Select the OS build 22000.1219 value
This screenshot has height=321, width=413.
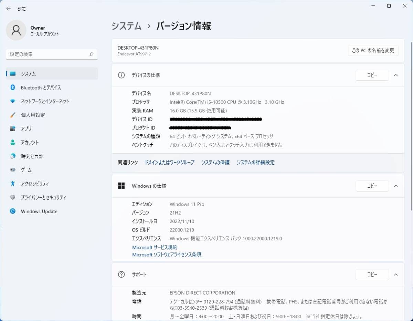click(182, 230)
